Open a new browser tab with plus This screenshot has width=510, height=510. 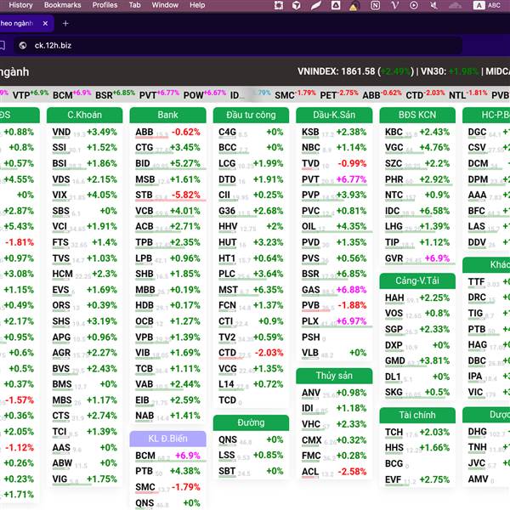pyautogui.click(x=65, y=24)
